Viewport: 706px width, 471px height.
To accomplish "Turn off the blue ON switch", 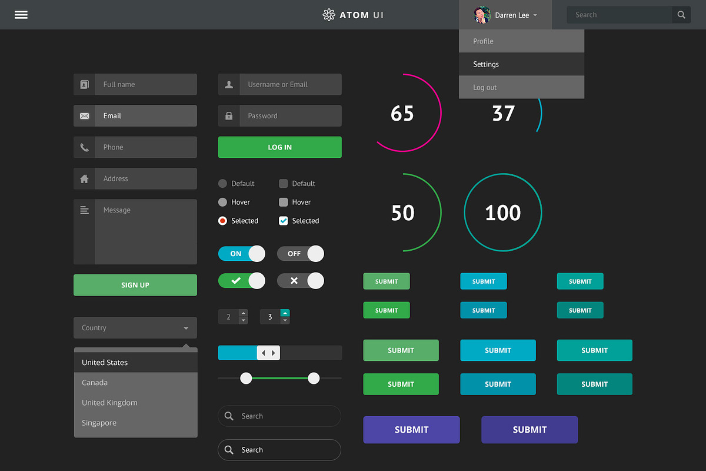I will (x=241, y=254).
